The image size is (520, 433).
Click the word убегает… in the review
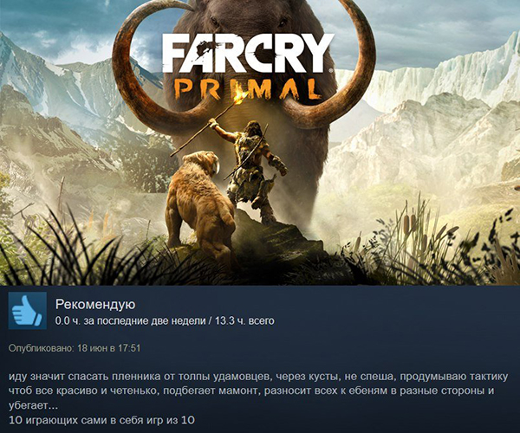point(33,404)
